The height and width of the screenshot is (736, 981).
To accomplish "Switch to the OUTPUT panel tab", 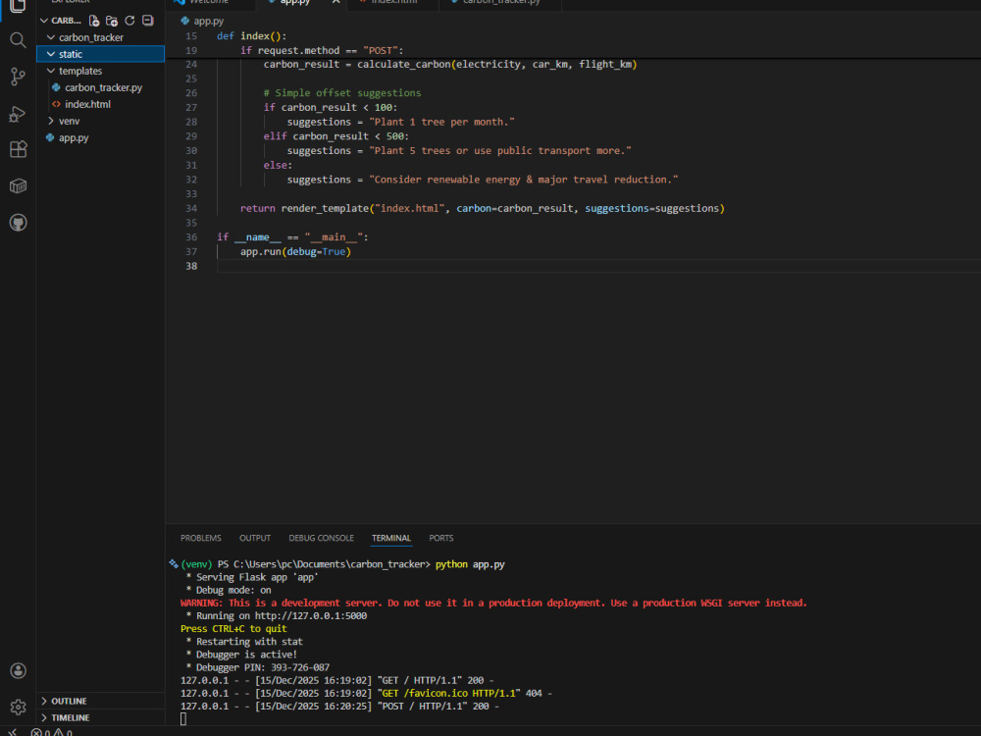I will tap(255, 538).
